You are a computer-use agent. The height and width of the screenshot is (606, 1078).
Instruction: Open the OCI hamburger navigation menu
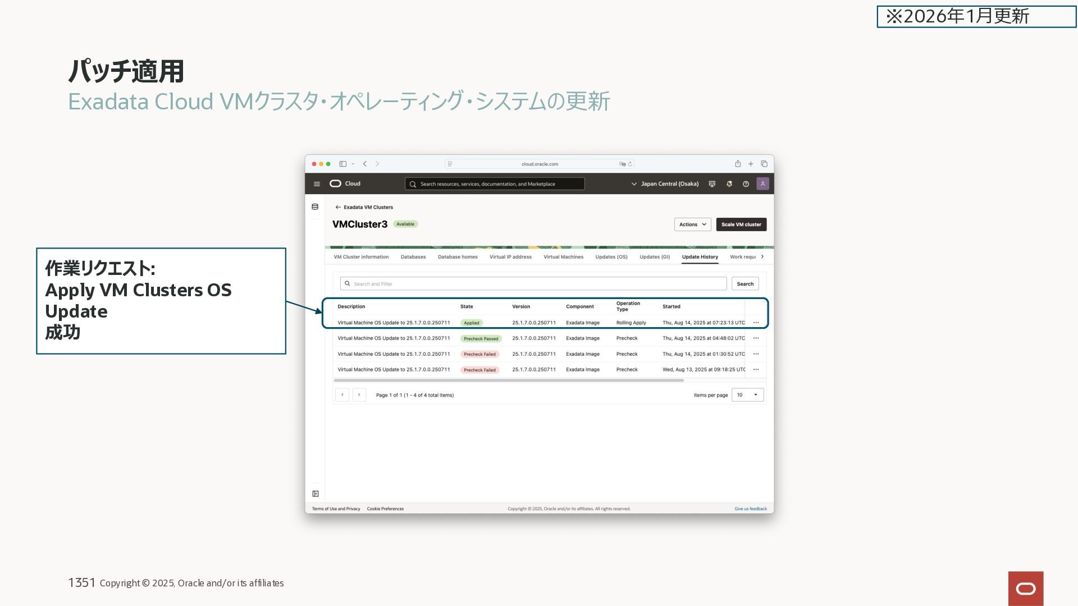[317, 184]
